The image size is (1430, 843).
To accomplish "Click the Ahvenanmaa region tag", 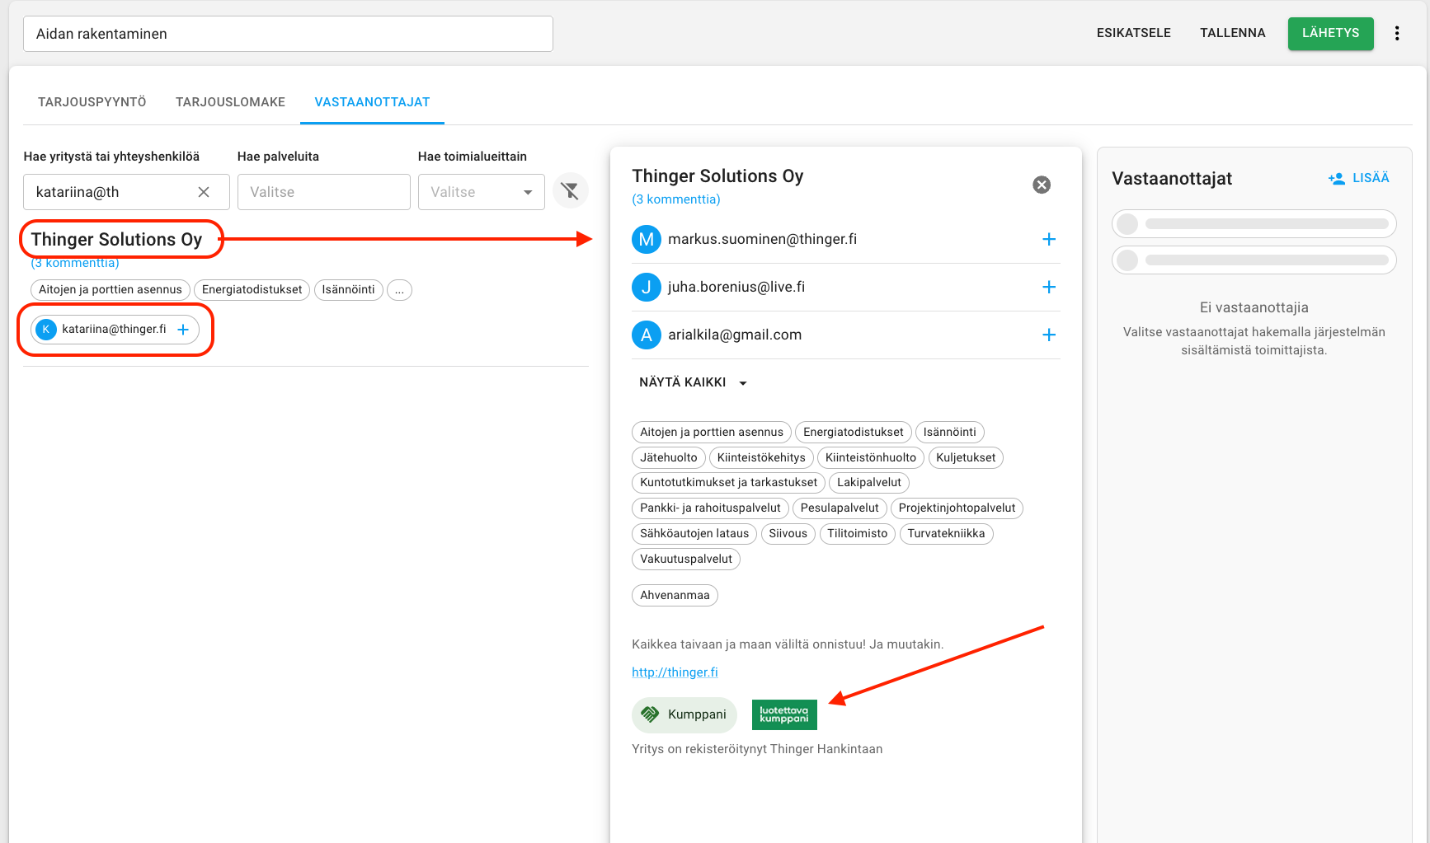I will click(x=675, y=595).
